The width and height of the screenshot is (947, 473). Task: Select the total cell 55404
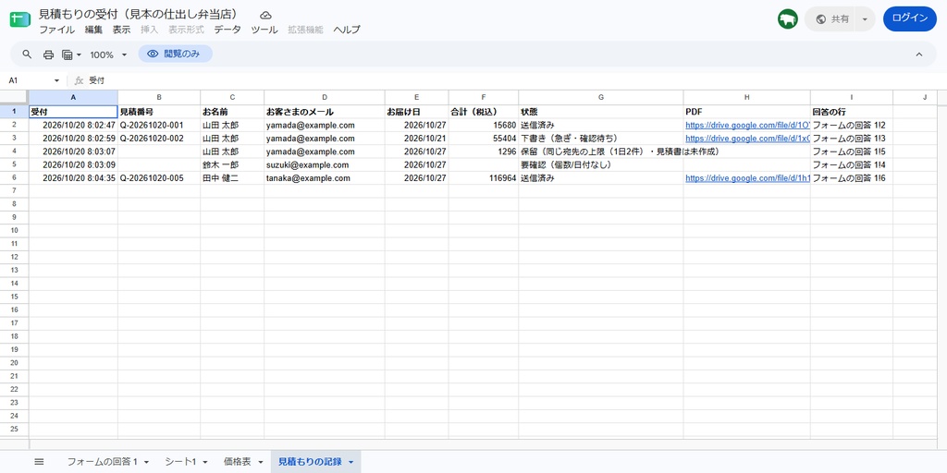[x=483, y=139]
